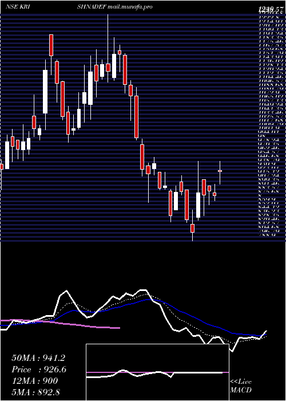Viewport: 286px width, 401px height.
Task: Click the "NSE KRI" title text
Action: [x=19, y=7]
